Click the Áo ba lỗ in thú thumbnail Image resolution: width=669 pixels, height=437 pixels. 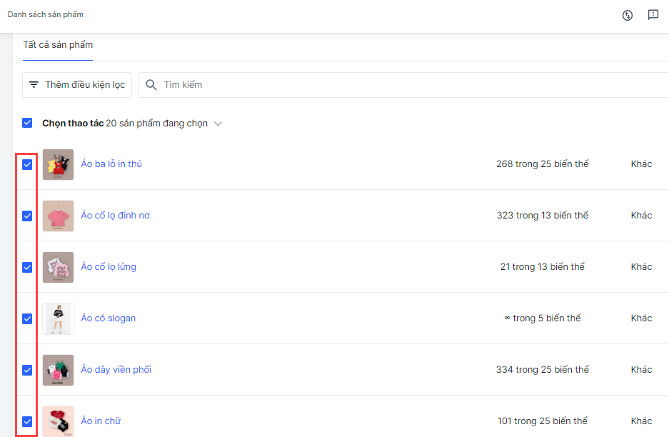click(58, 164)
